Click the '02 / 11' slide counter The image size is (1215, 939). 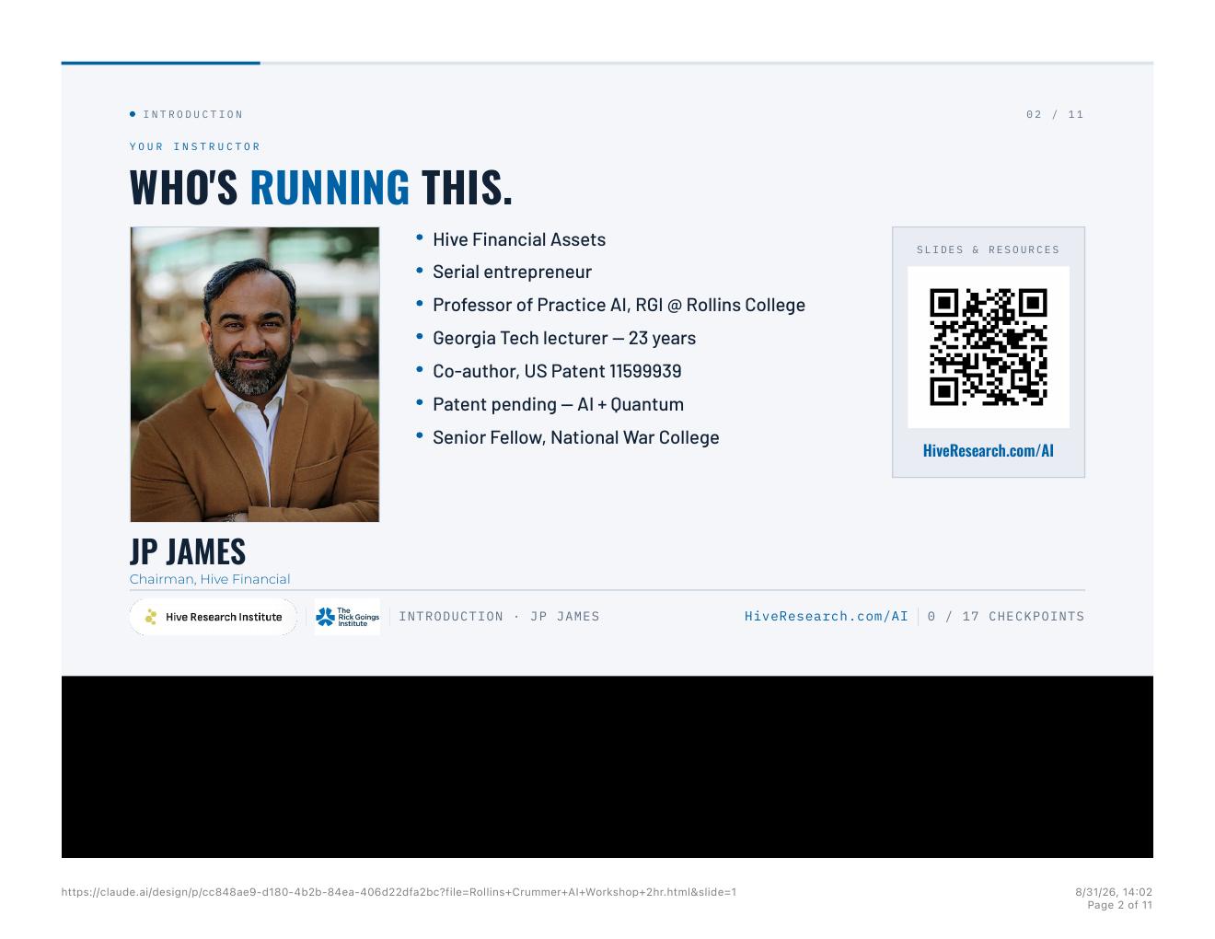coord(1056,115)
